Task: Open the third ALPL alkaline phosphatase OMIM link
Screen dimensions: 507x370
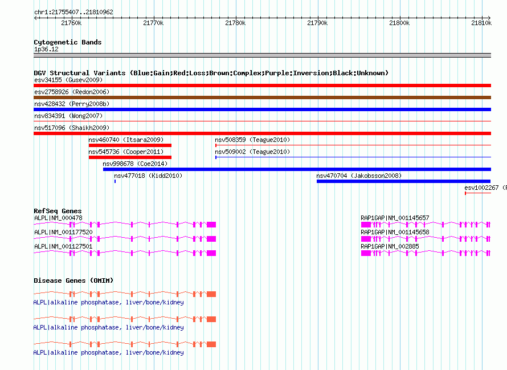Action: 109,352
